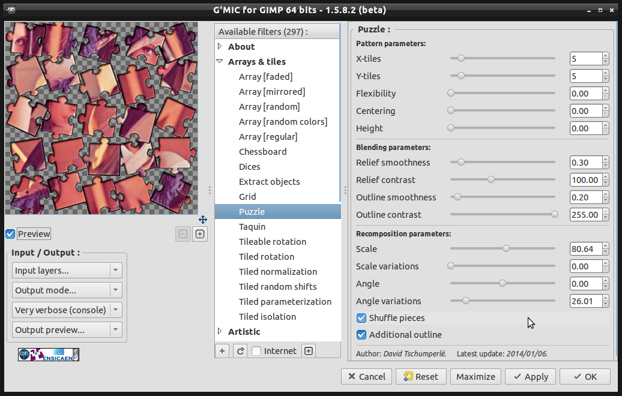This screenshot has height=396, width=622.
Task: Click the Relief smoothness value field
Action: pyautogui.click(x=586, y=163)
